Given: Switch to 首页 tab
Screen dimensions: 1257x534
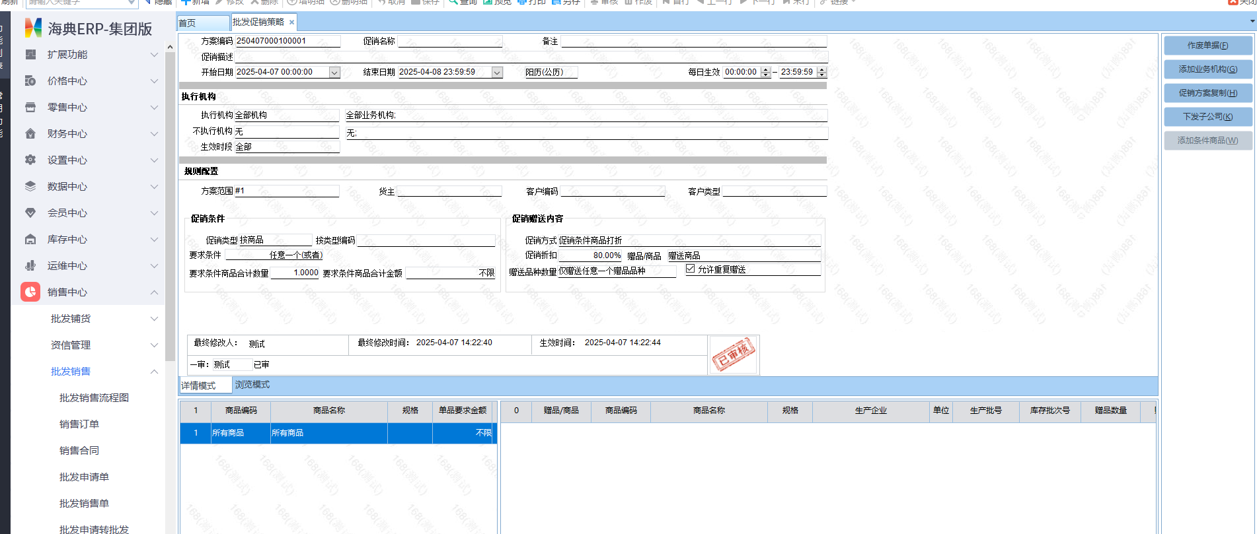Looking at the screenshot, I should coord(203,23).
